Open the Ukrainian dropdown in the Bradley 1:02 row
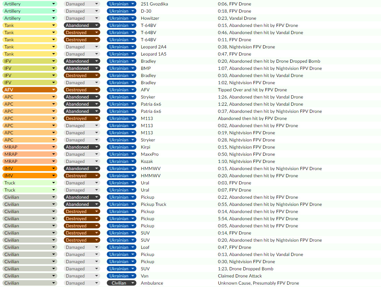 [x=121, y=83]
